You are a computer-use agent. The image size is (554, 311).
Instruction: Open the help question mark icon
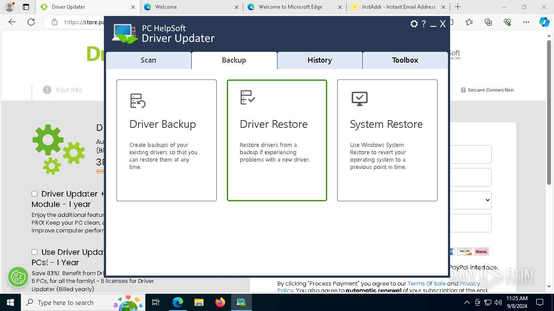tap(424, 24)
